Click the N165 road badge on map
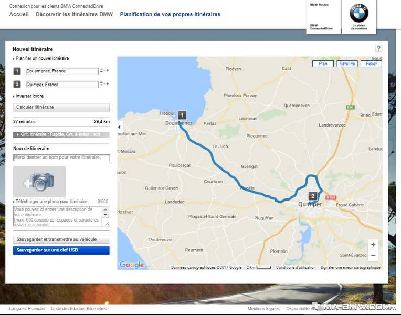 [331, 197]
